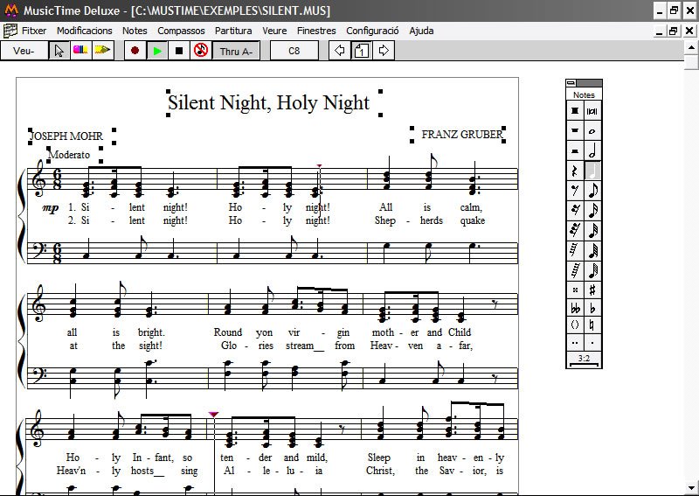
Task: Select the 32nd note in Notes palette
Action: [592, 230]
